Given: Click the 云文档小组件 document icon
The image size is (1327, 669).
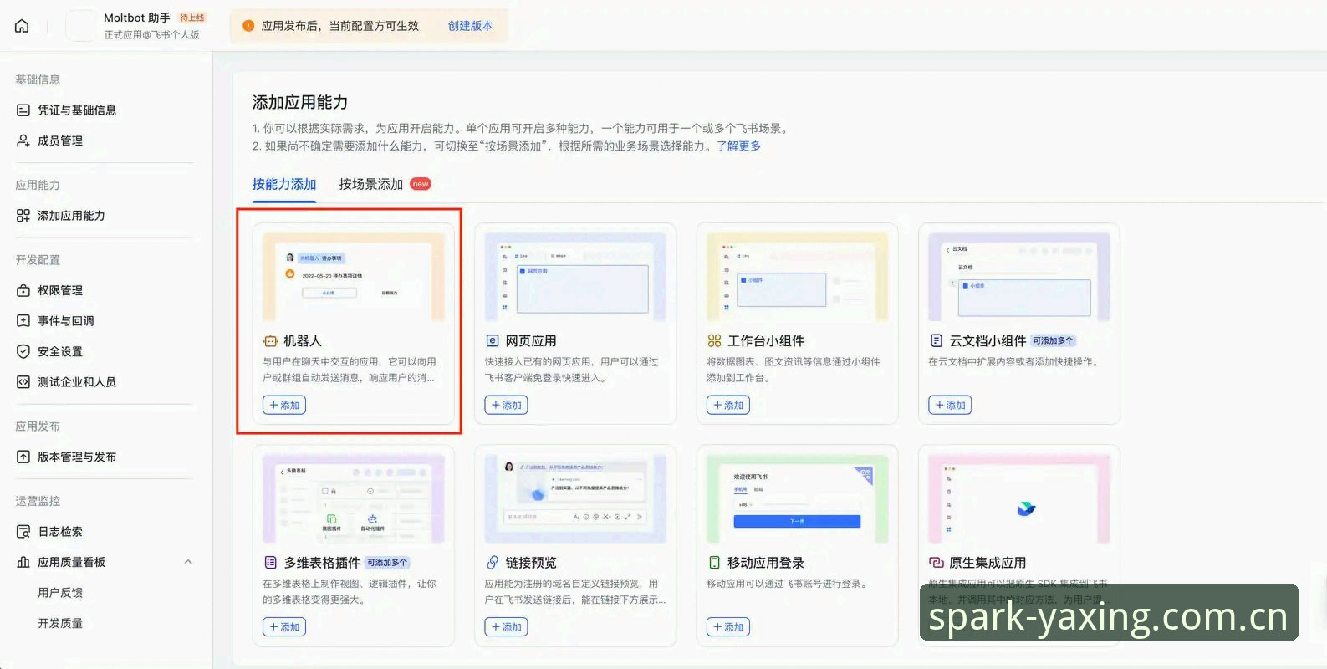Looking at the screenshot, I should coord(937,341).
